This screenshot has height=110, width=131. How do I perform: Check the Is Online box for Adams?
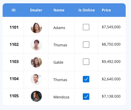pyautogui.click(x=86, y=27)
